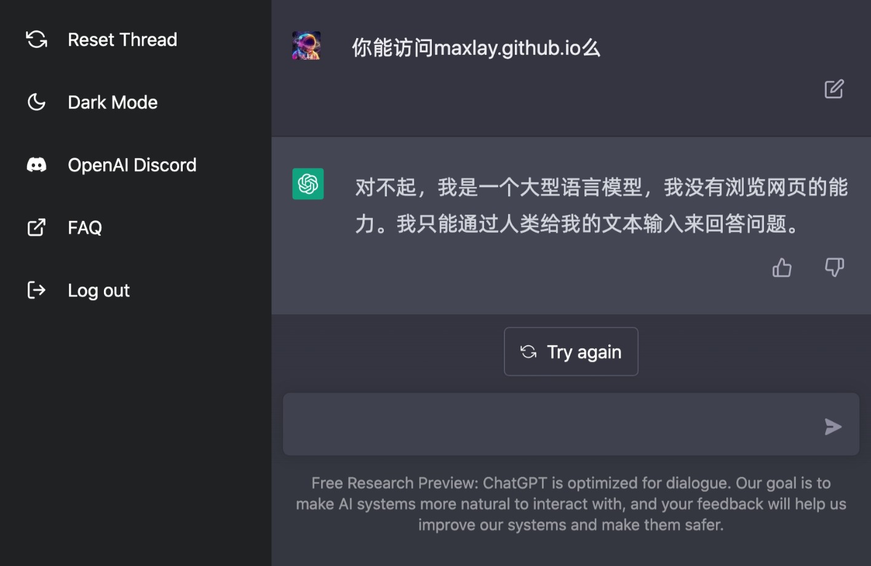Viewport: 871px width, 566px height.
Task: Toggle the Dark Mode setting
Action: click(x=113, y=102)
